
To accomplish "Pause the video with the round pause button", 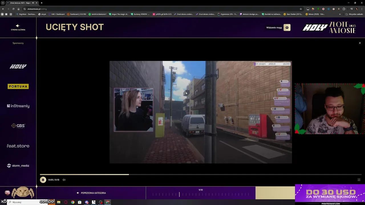I will point(43,180).
